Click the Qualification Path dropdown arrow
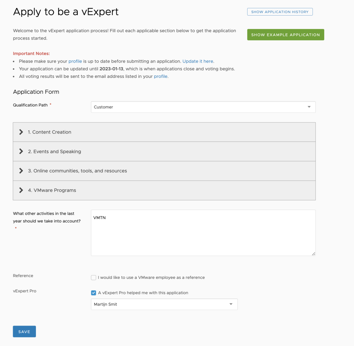Screen dimensions: 354x346 pyautogui.click(x=309, y=107)
